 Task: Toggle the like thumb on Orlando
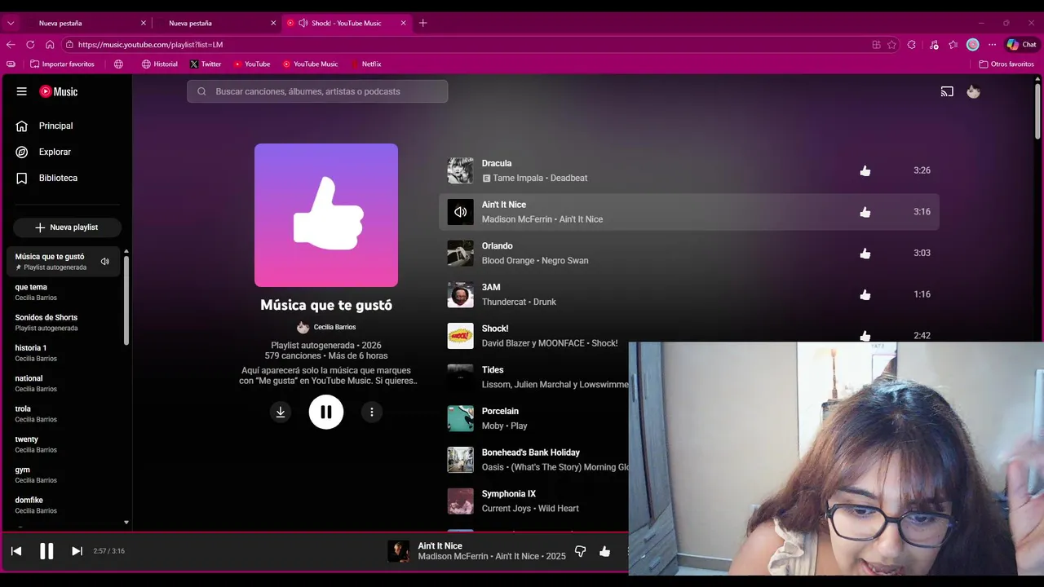pos(865,254)
